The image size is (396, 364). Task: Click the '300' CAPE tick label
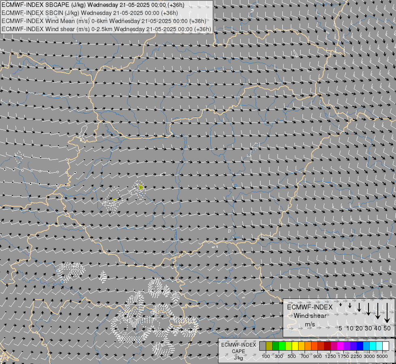pos(279,356)
